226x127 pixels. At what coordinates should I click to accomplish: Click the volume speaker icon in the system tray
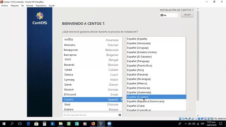pos(194,124)
